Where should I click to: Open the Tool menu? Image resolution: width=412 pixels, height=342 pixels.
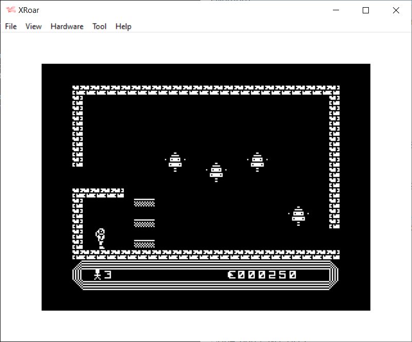99,26
